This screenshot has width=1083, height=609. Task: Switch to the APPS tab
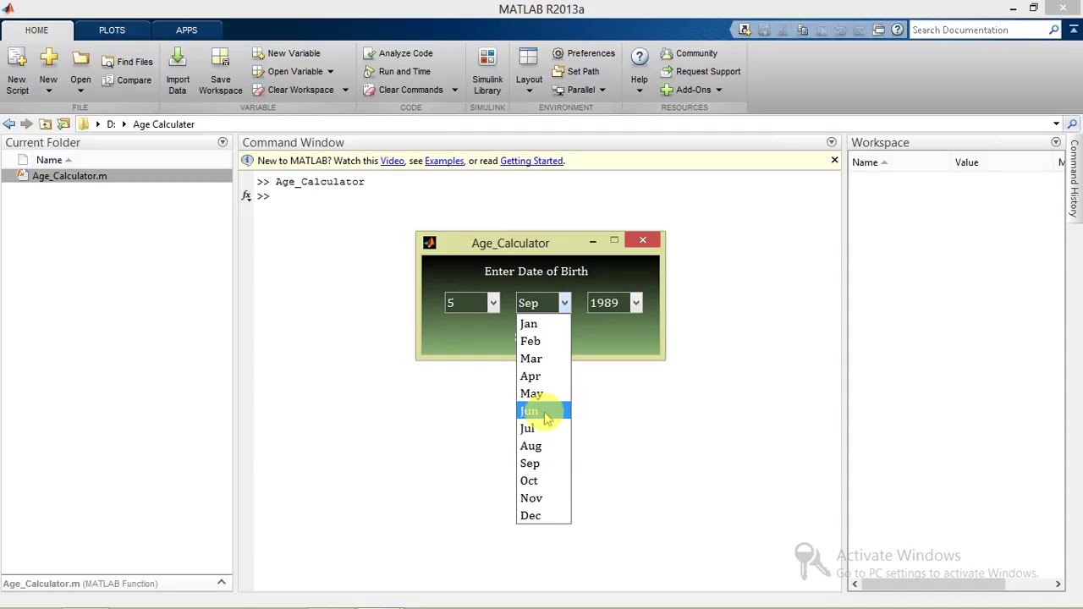[x=186, y=30]
